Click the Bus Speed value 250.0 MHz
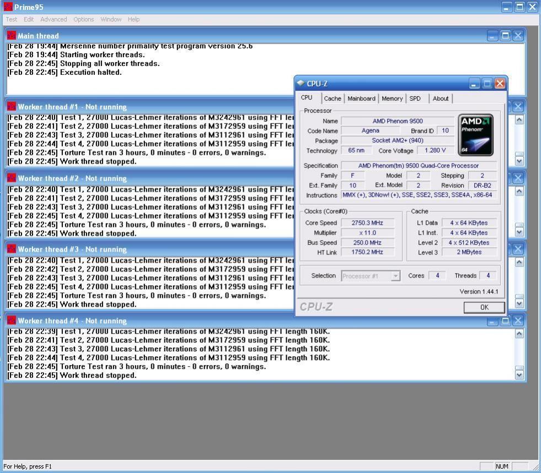The height and width of the screenshot is (473, 541). tap(367, 242)
